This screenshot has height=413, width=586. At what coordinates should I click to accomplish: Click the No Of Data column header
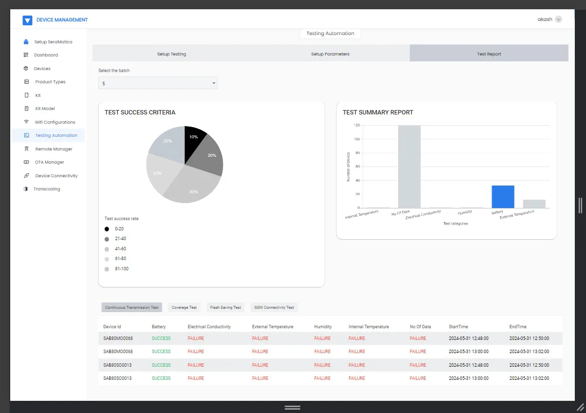(x=421, y=327)
